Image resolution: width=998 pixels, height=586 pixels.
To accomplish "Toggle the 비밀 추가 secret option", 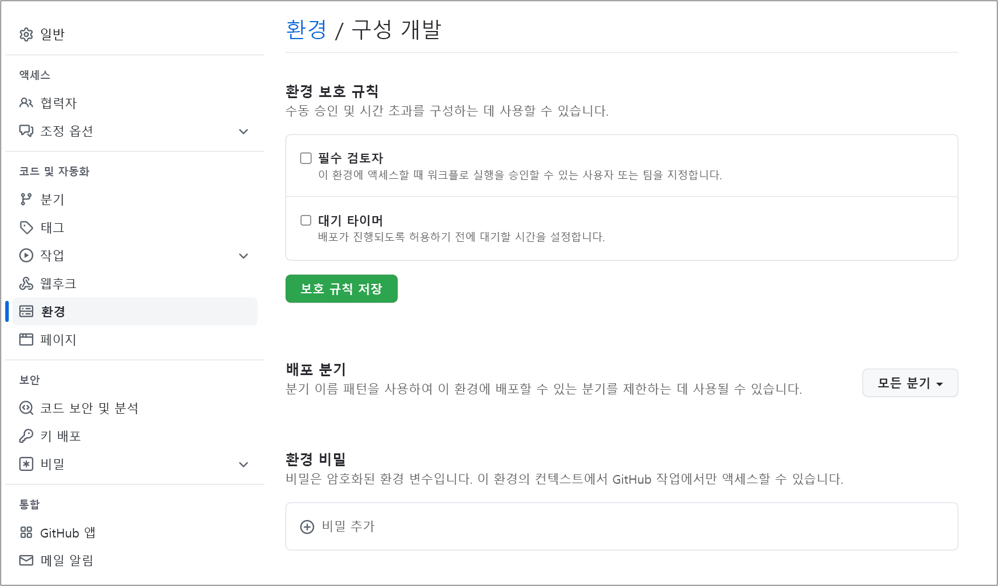I will coord(348,526).
